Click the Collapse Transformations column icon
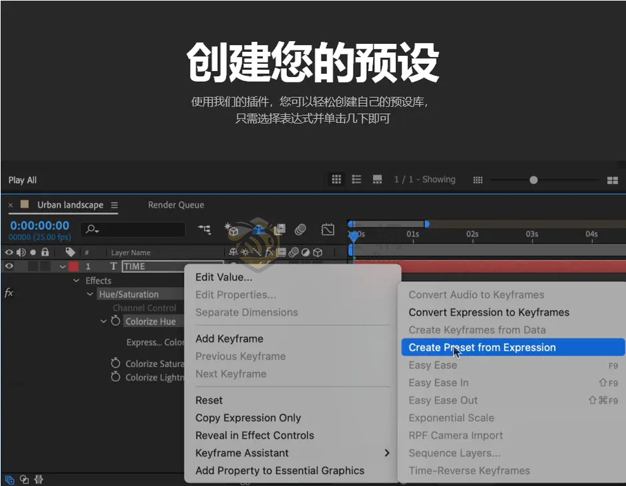 [x=245, y=252]
